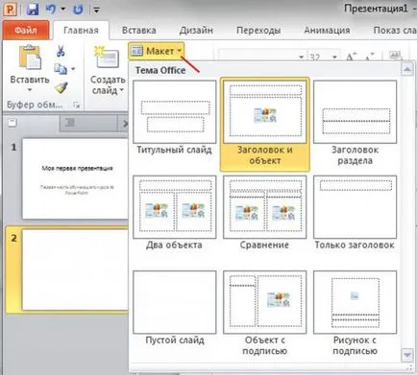Open the Показ слайдов tab
Viewport: 417px width, 375px height.
(395, 31)
